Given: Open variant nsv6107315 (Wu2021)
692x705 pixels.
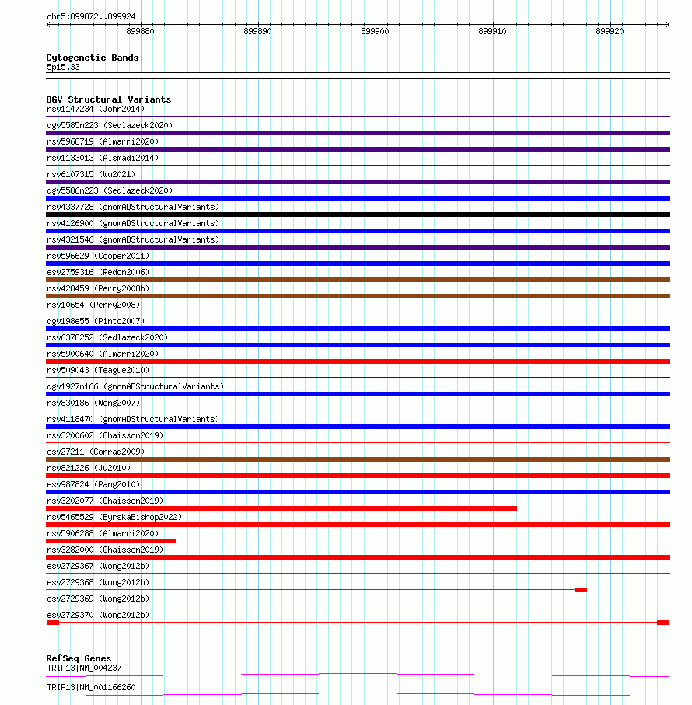Looking at the screenshot, I should [91, 174].
